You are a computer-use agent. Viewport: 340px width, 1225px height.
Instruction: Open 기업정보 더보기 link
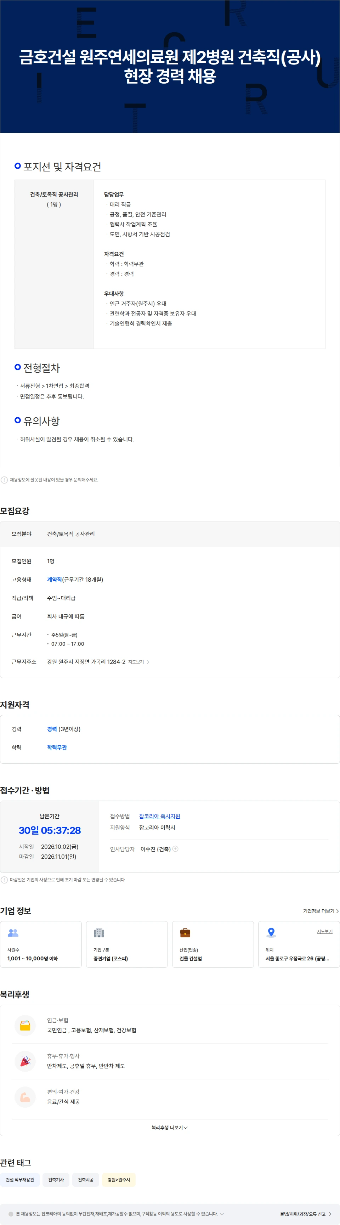pyautogui.click(x=321, y=911)
